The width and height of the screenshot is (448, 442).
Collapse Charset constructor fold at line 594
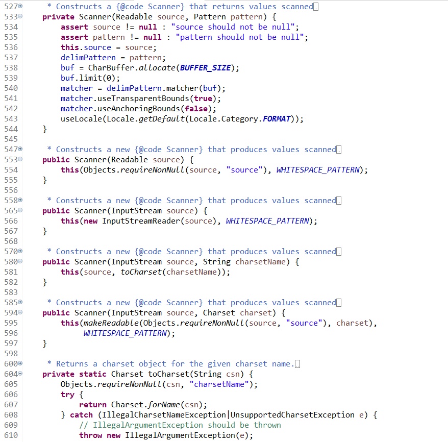coord(20,312)
